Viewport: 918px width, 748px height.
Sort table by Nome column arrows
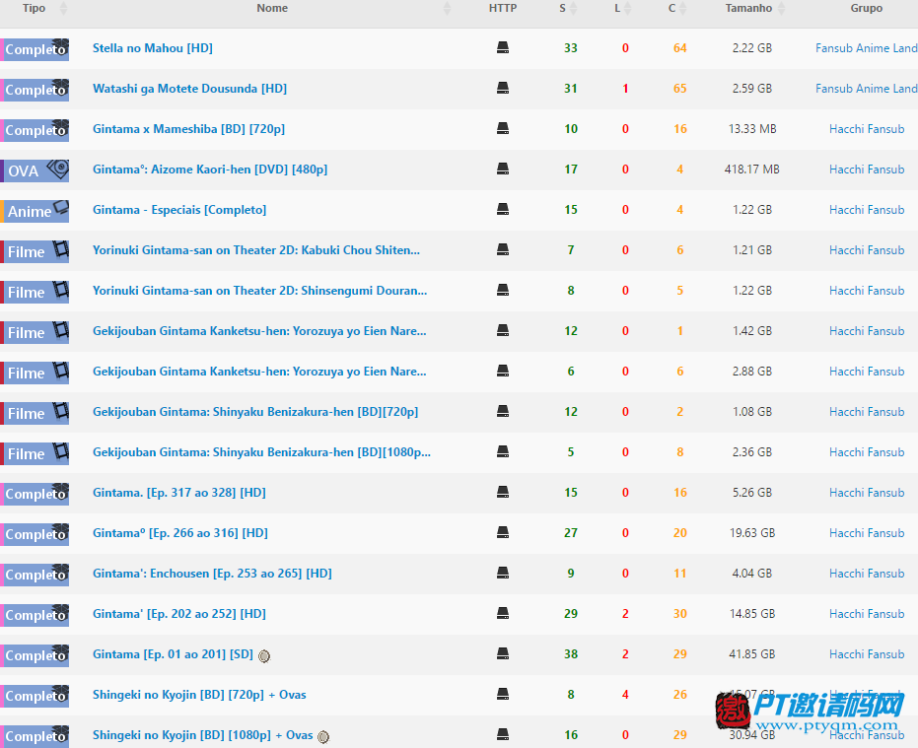[x=448, y=8]
